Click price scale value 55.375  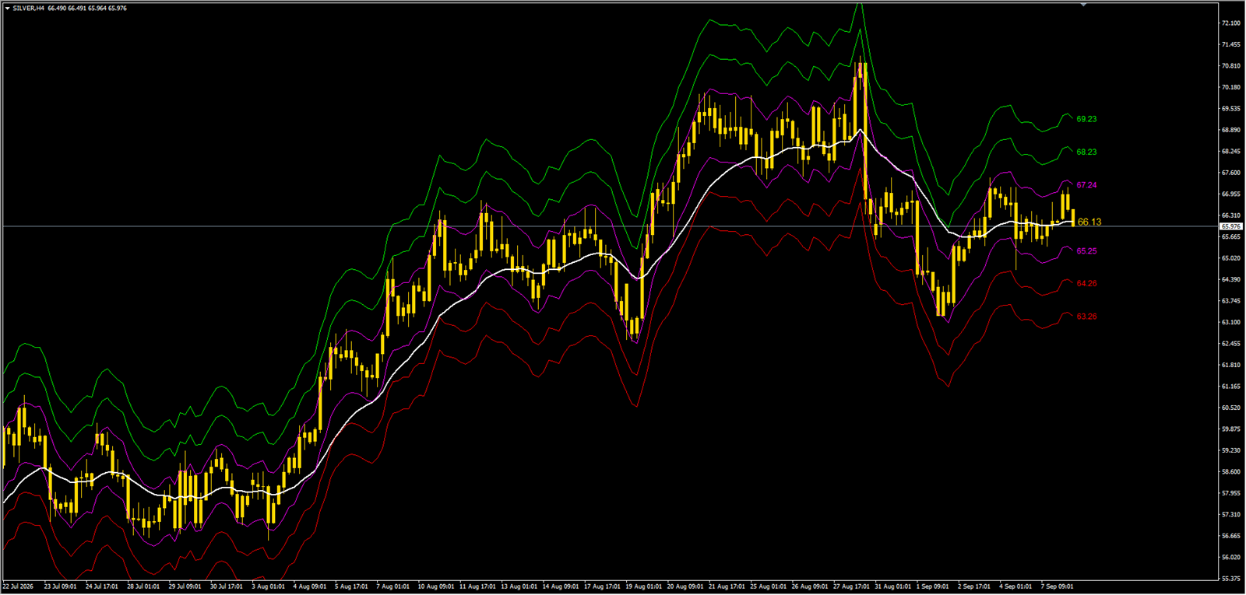(x=1231, y=579)
